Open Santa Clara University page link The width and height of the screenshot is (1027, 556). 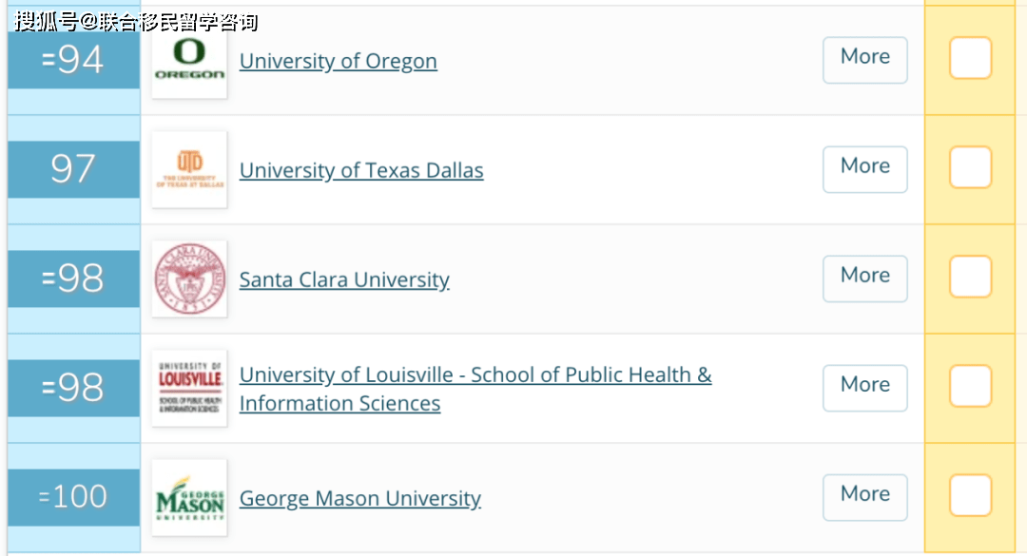[344, 280]
